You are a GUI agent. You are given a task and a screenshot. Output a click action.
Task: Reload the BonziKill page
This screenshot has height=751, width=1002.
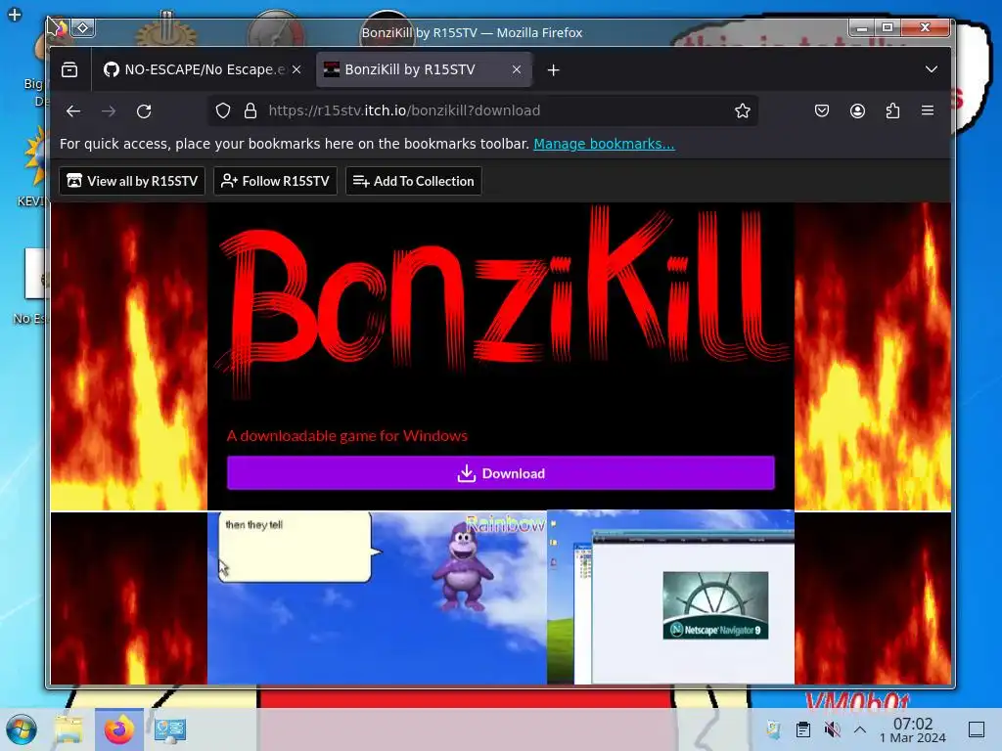click(x=144, y=111)
